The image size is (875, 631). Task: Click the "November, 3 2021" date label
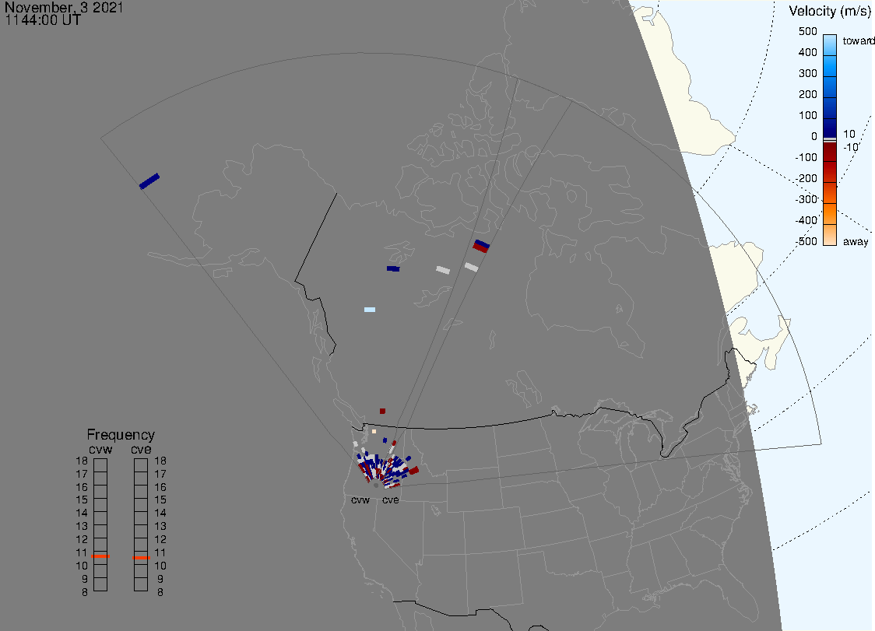(64, 8)
